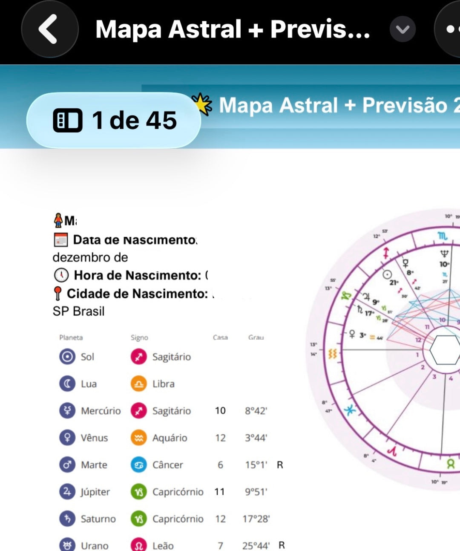Click the Hora de Nascimento label
460x551 pixels.
[x=137, y=275]
